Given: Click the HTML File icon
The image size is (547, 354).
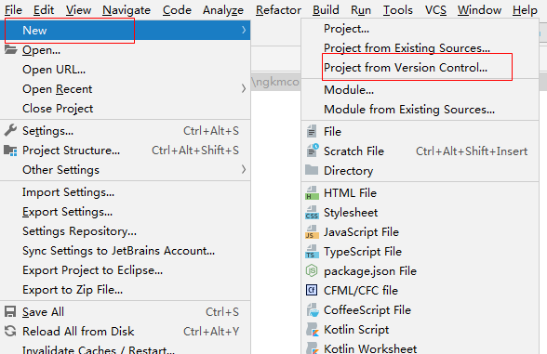Looking at the screenshot, I should click(x=312, y=193).
